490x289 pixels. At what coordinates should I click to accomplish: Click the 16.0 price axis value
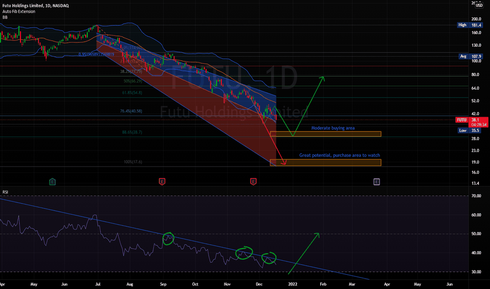(475, 172)
